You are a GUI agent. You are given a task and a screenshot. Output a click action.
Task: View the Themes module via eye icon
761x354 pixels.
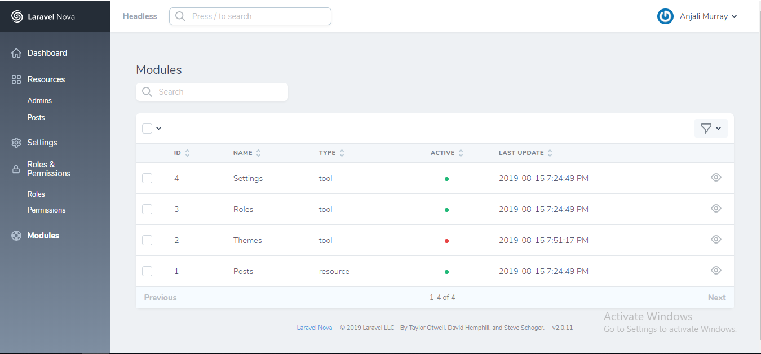[716, 240]
